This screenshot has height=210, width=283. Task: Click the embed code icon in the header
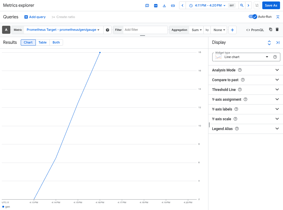(156, 5)
